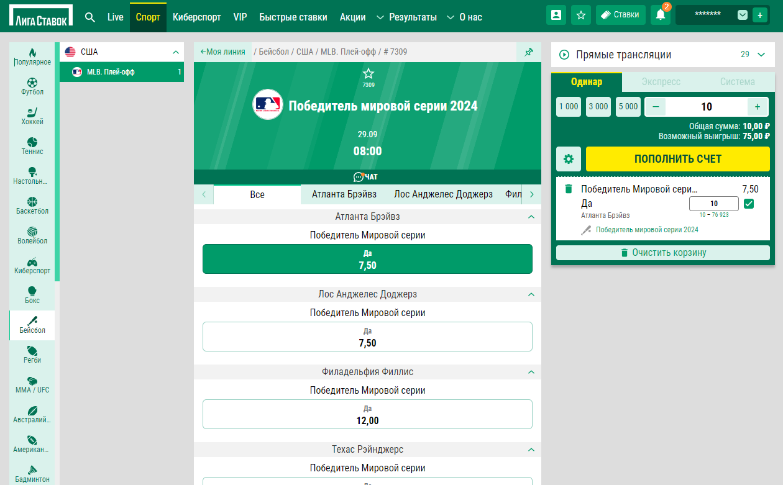Pin the event with pushpin icon
The width and height of the screenshot is (783, 485).
[529, 52]
